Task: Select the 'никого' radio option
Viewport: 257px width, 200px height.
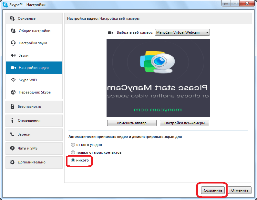Action: click(x=73, y=160)
